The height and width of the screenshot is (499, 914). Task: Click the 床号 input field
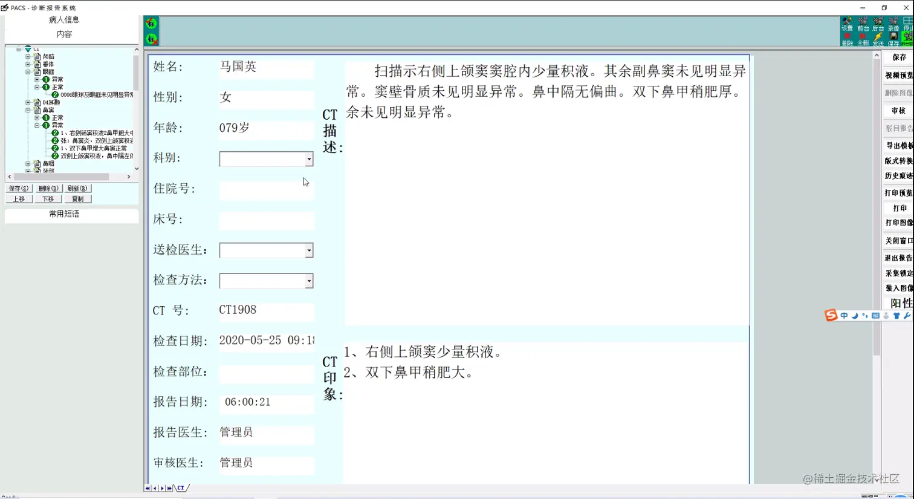point(267,220)
